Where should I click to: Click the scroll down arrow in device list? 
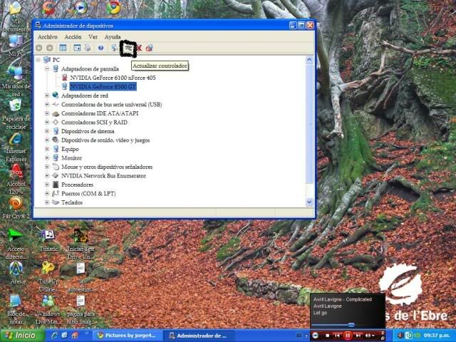[x=309, y=202]
